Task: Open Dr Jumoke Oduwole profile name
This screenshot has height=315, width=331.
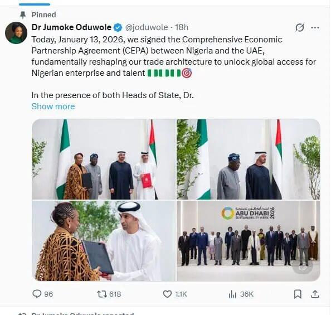Action: [x=71, y=27]
